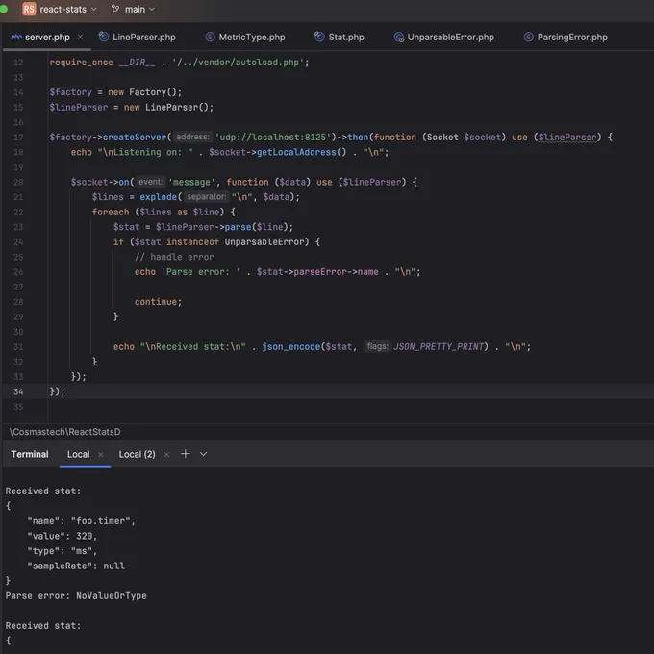The width and height of the screenshot is (654, 654).
Task: Click 'new LineParser()' on line 15
Action: [168, 107]
